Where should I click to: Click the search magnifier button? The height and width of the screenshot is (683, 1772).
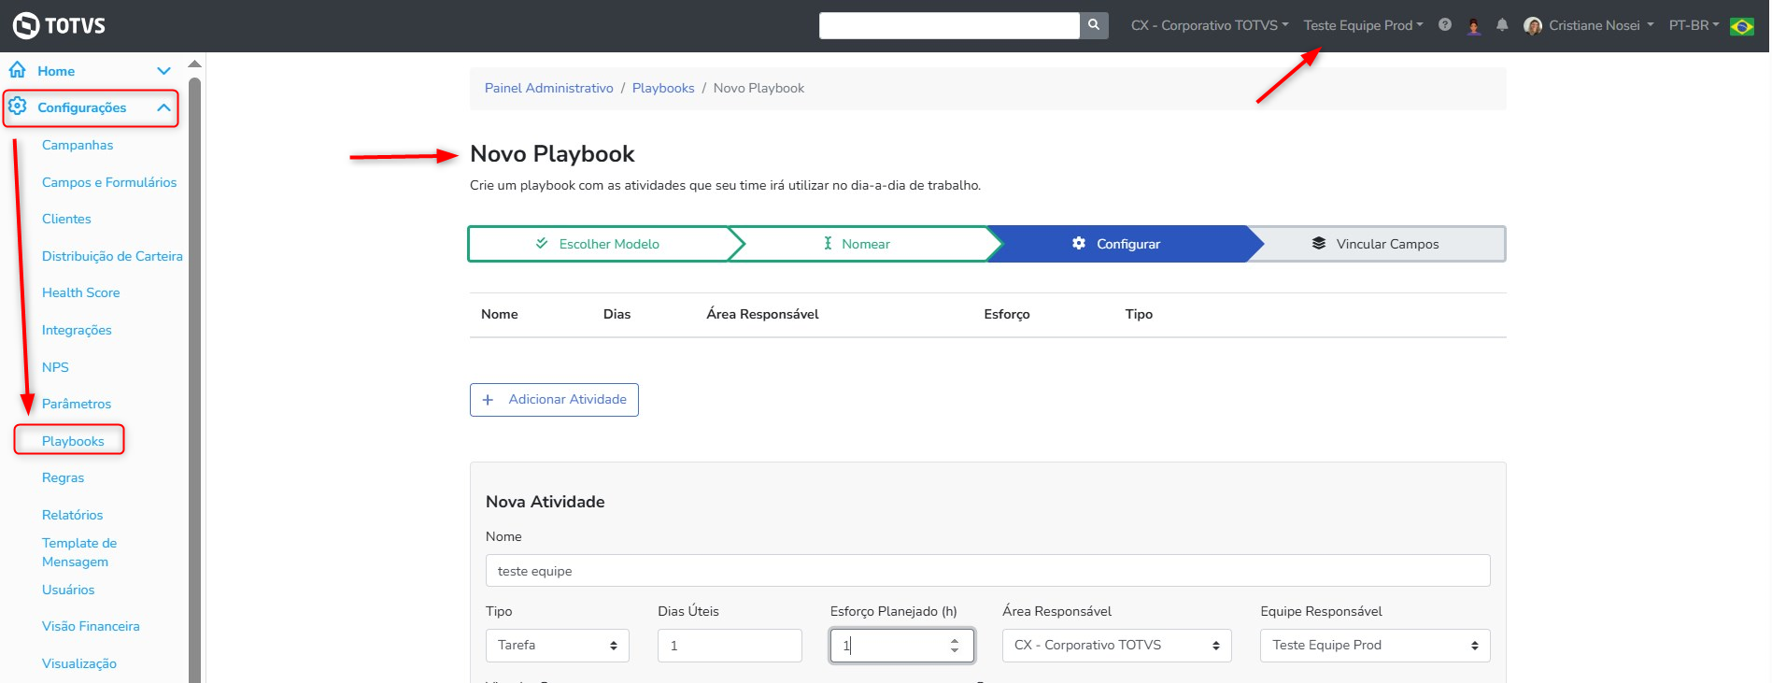[1094, 25]
